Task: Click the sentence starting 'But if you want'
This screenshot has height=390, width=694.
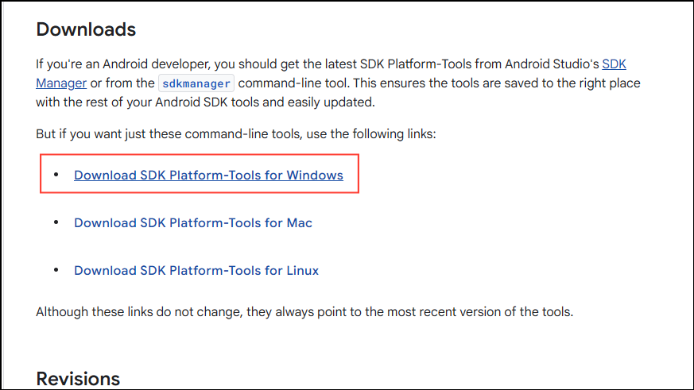Action: pos(235,134)
